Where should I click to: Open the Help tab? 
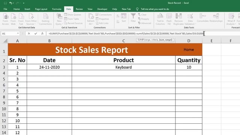[114, 9]
